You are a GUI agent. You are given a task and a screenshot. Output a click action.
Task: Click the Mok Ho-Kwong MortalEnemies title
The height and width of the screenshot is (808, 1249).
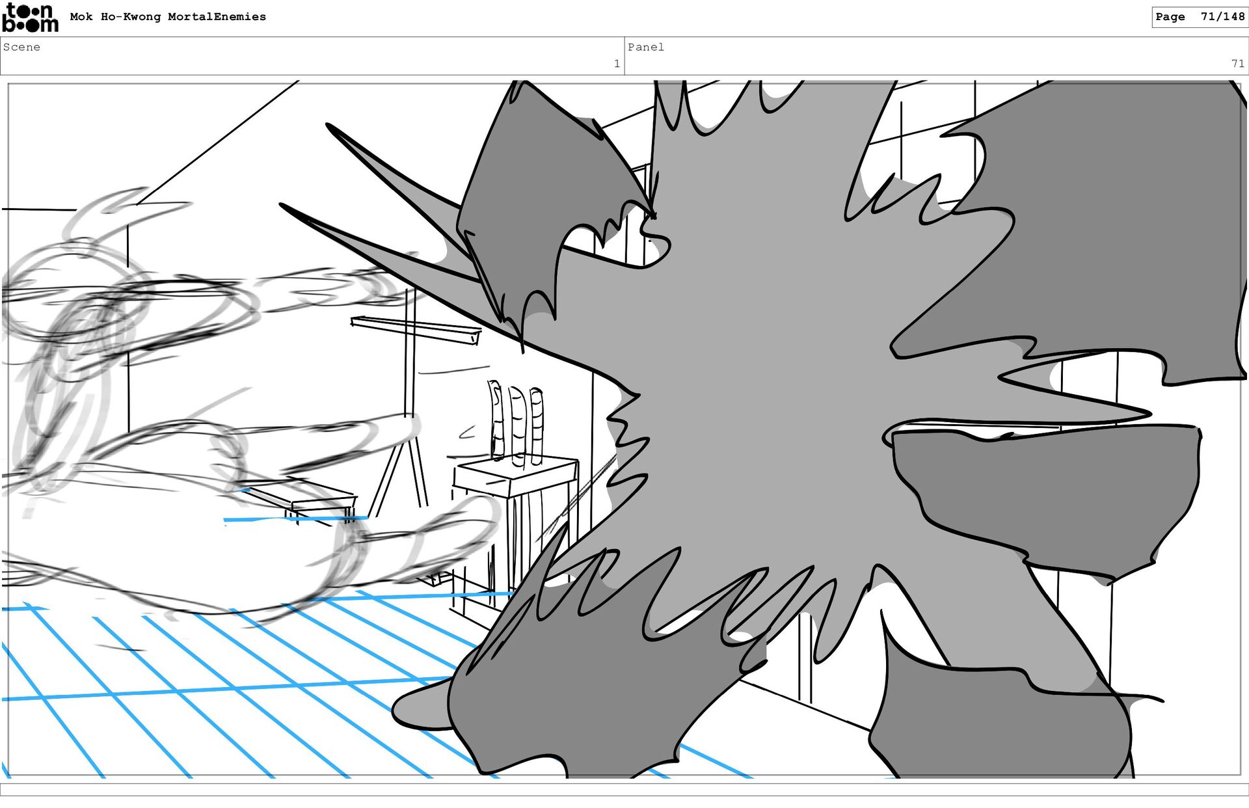pyautogui.click(x=168, y=17)
